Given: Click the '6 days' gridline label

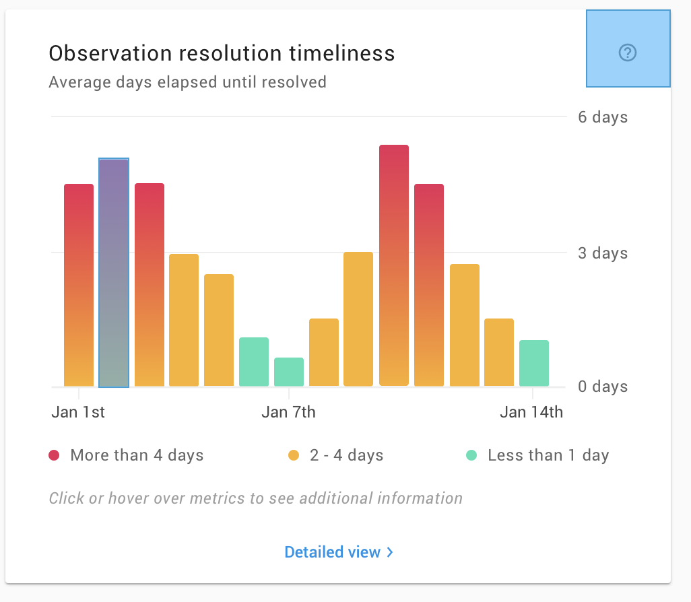Looking at the screenshot, I should [x=602, y=117].
